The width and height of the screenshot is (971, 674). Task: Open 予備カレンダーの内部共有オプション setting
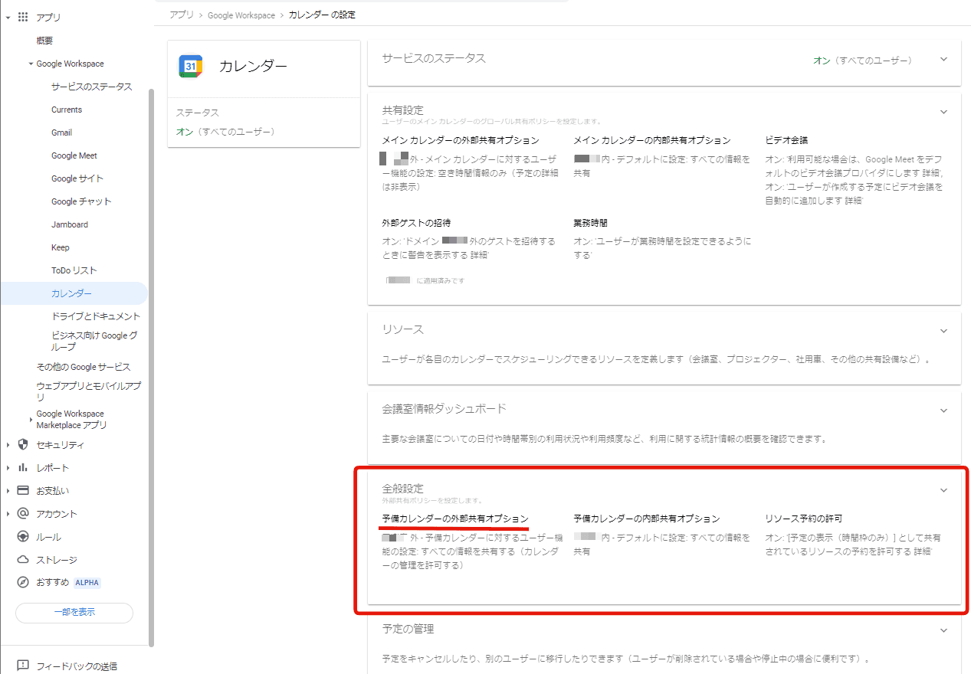647,519
